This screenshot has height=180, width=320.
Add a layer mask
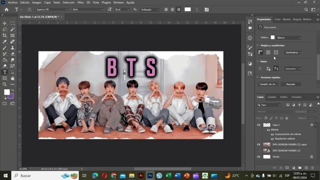point(287,168)
